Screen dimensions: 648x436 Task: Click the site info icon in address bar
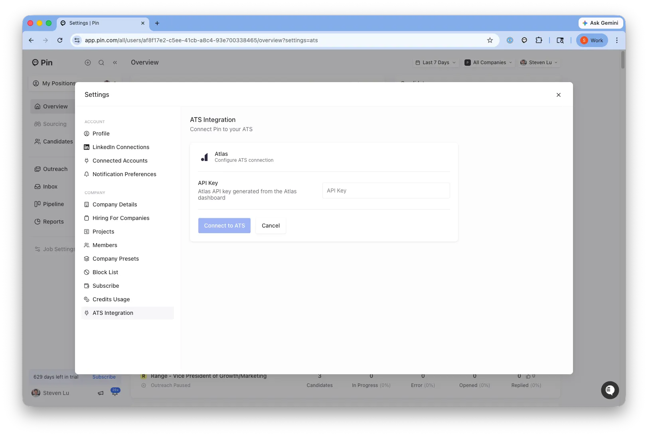pos(77,40)
